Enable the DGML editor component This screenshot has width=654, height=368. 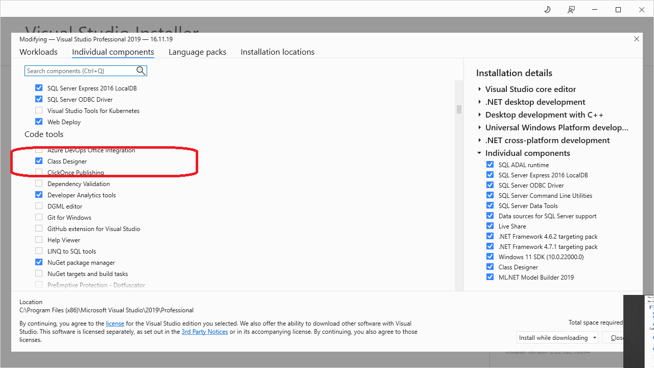pyautogui.click(x=39, y=206)
